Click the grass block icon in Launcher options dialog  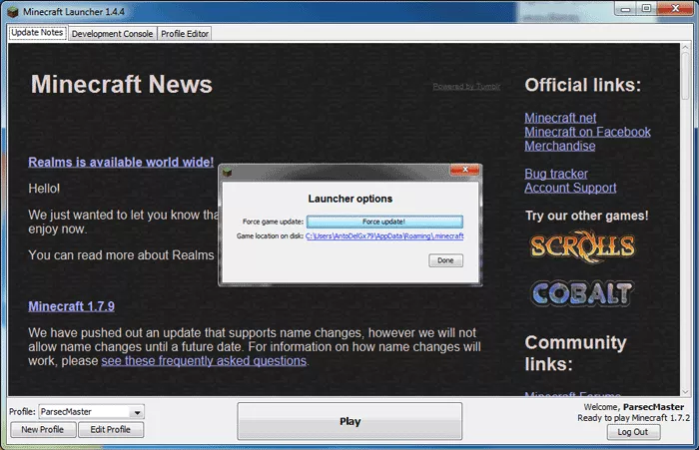[228, 172]
